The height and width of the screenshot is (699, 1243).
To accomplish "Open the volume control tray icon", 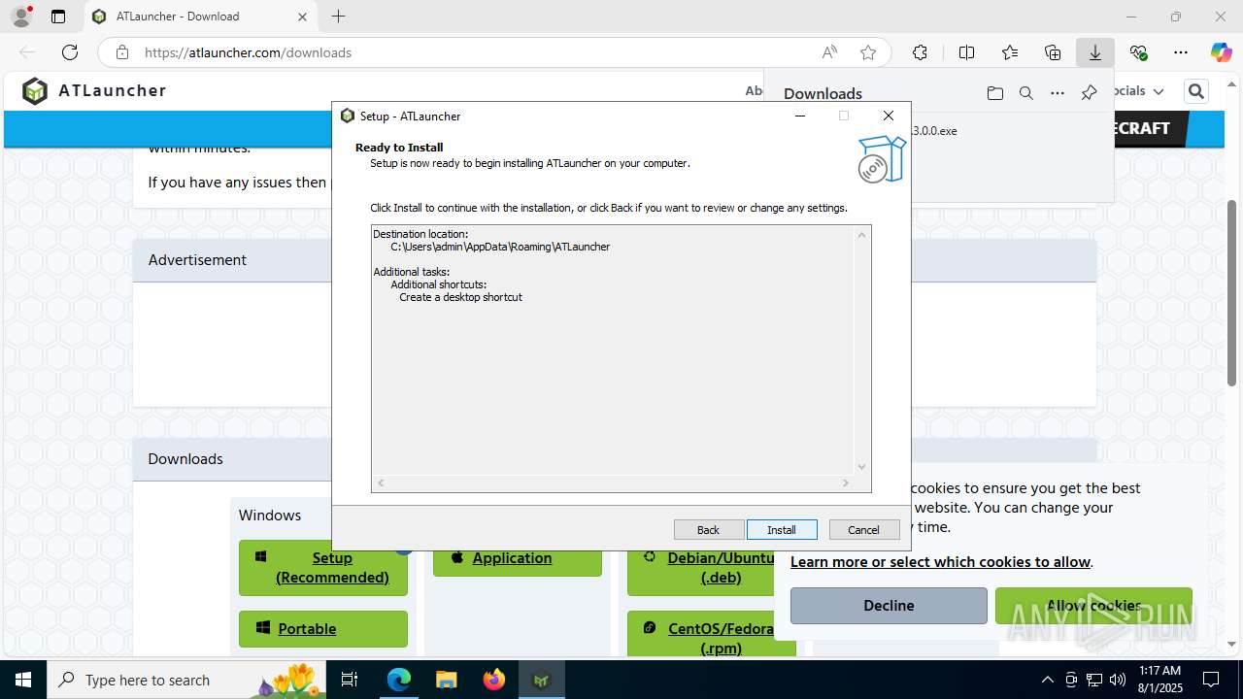I will point(1118,680).
